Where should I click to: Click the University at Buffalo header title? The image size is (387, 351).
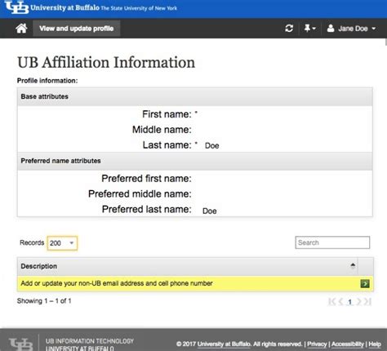coord(64,7)
